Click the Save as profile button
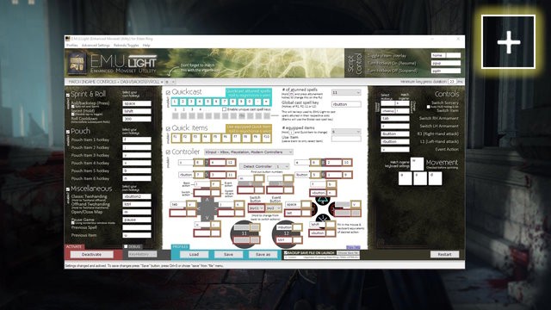The width and height of the screenshot is (551, 310). click(x=263, y=254)
